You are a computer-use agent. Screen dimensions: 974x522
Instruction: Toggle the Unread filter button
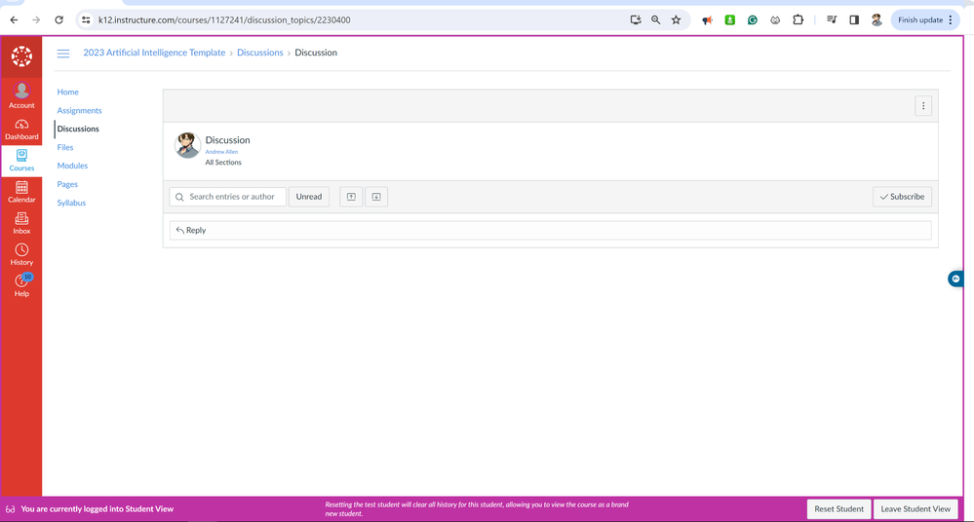click(309, 197)
